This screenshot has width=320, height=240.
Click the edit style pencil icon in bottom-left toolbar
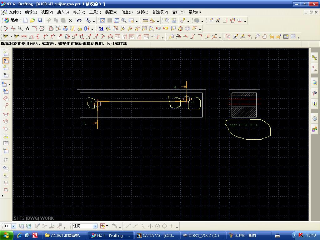click(37, 226)
